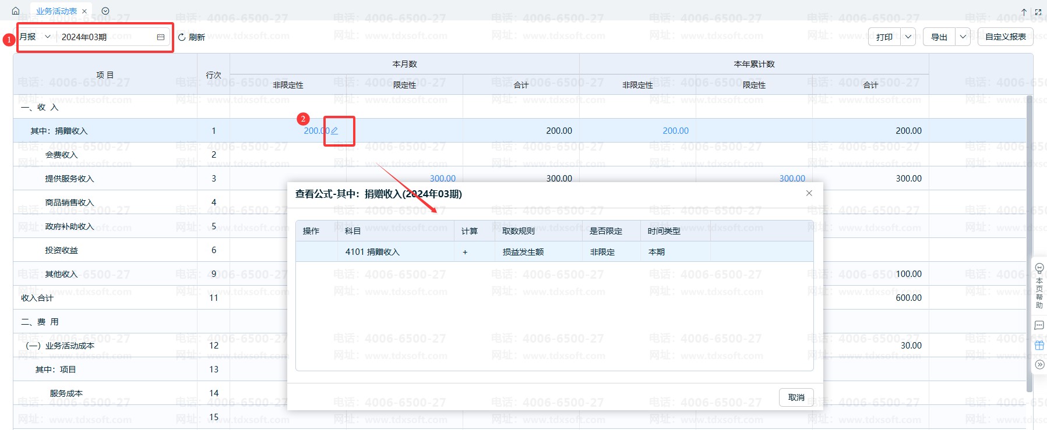Image resolution: width=1047 pixels, height=430 pixels.
Task: Click the up arrow icon at top right
Action: (1024, 12)
